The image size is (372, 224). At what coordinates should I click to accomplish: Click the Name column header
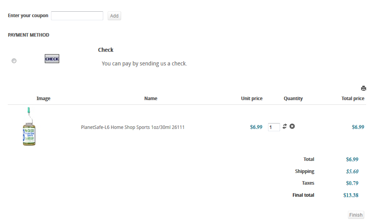click(151, 98)
